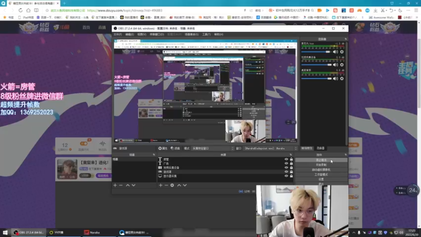Add a new scene with the plus icon
Viewport: 421px width, 237px height.
pos(115,185)
